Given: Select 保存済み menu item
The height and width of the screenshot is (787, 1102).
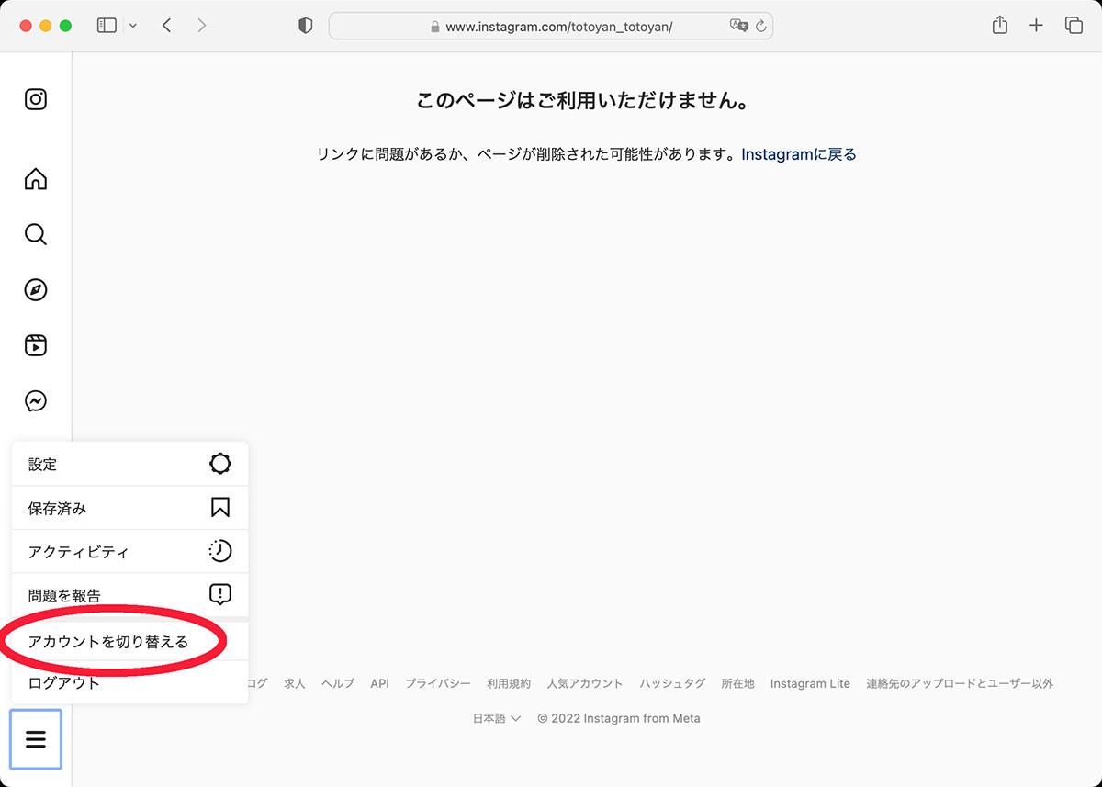Looking at the screenshot, I should 129,508.
